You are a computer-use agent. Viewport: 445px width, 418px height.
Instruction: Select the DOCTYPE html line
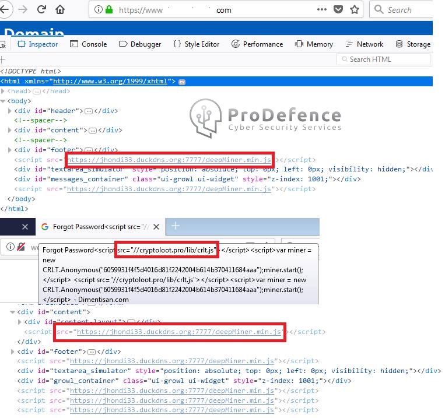(x=30, y=71)
